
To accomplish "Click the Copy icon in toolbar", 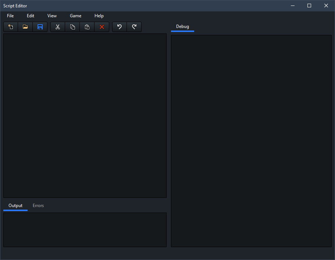I will [x=72, y=27].
